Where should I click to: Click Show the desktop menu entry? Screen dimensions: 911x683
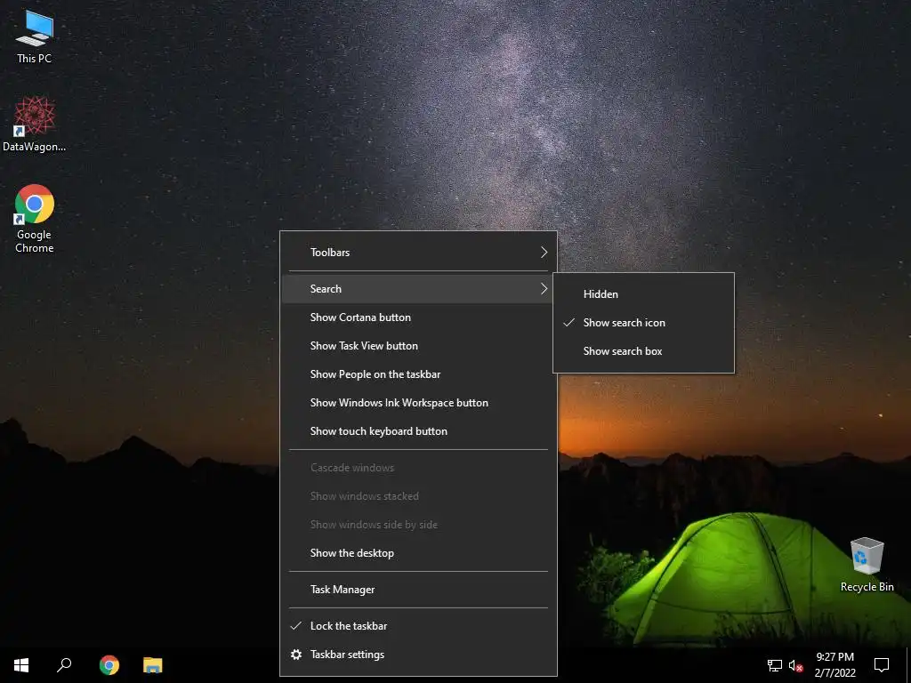coord(418,553)
